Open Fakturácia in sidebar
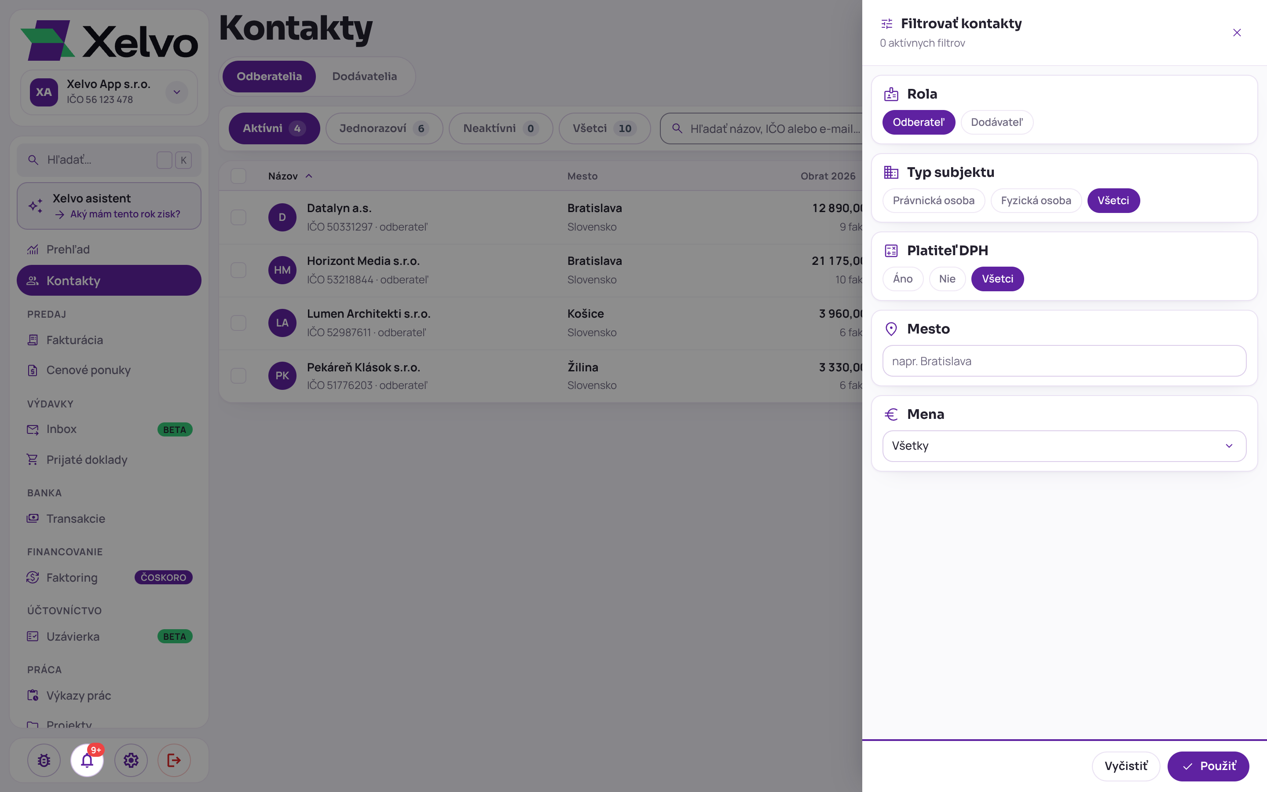 tap(109, 340)
